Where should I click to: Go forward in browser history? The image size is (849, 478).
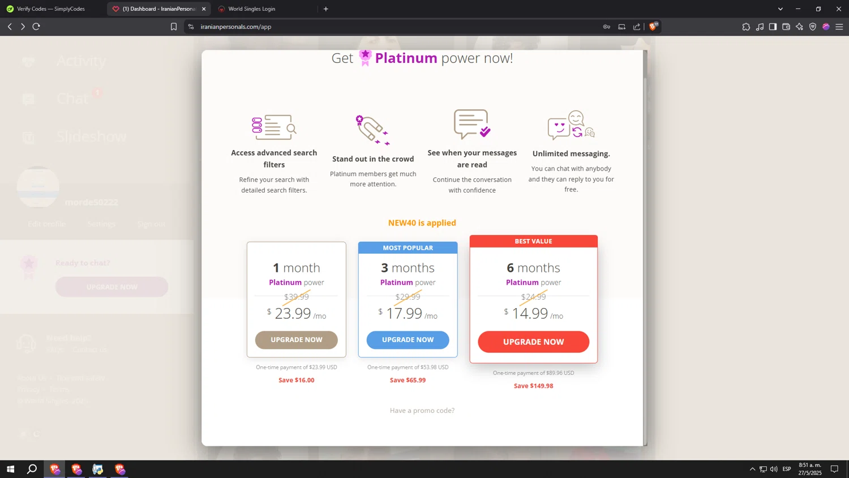click(x=23, y=27)
